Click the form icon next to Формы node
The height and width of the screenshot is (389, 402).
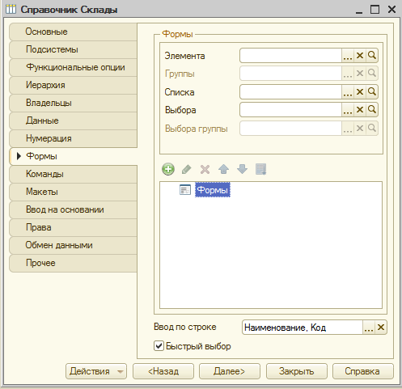tap(185, 190)
